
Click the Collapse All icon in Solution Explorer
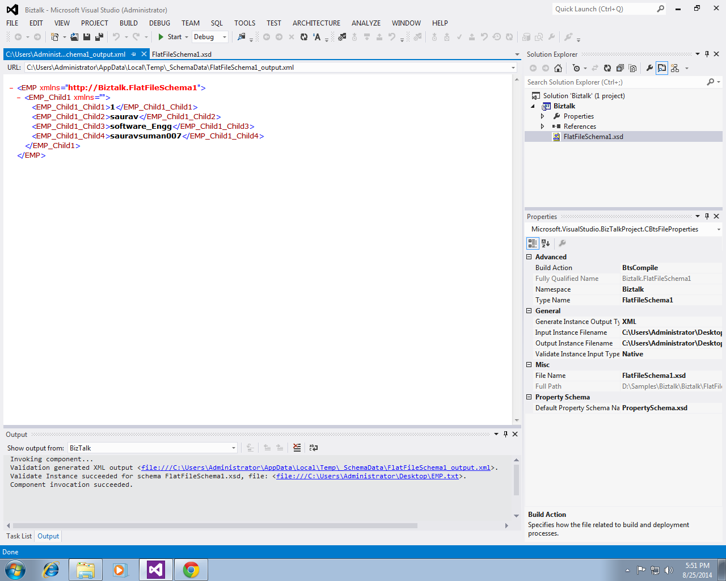point(619,68)
